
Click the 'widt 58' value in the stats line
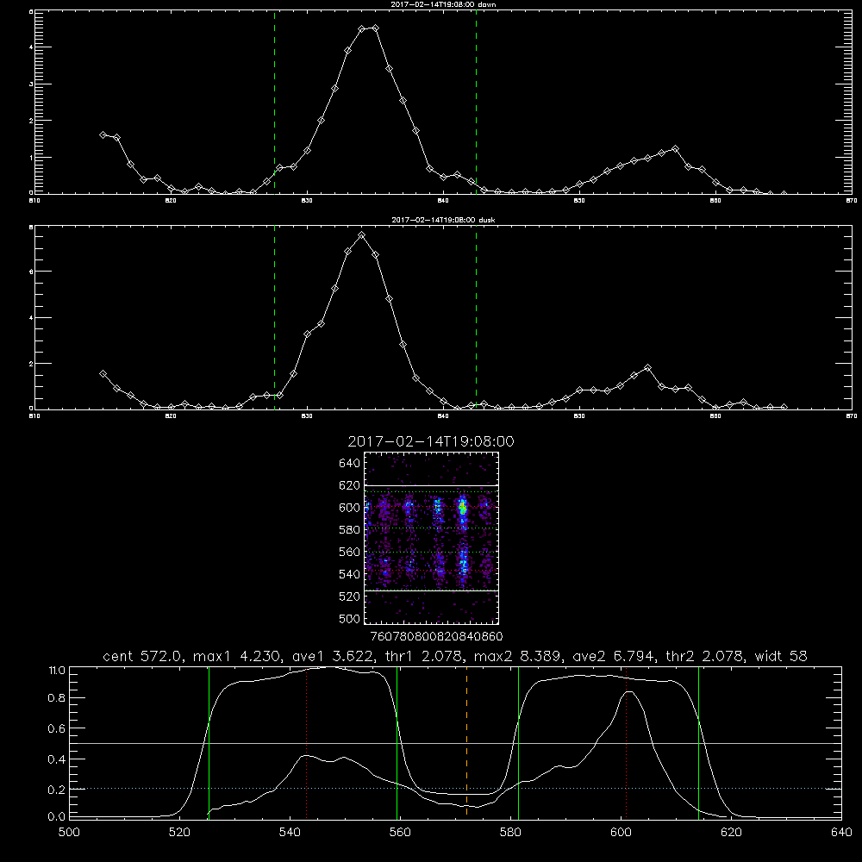(x=781, y=656)
